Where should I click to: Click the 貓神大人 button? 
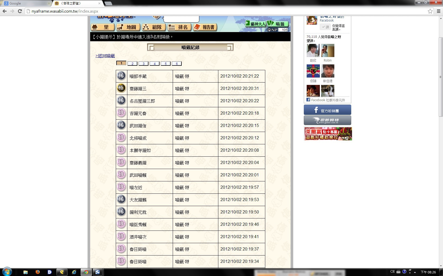256,24
